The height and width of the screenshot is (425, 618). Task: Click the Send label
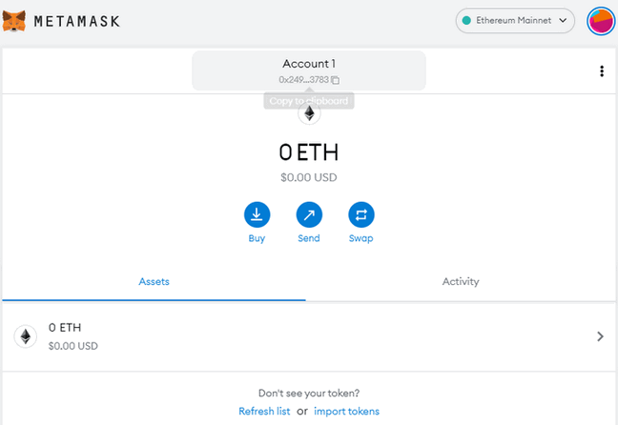tap(309, 238)
